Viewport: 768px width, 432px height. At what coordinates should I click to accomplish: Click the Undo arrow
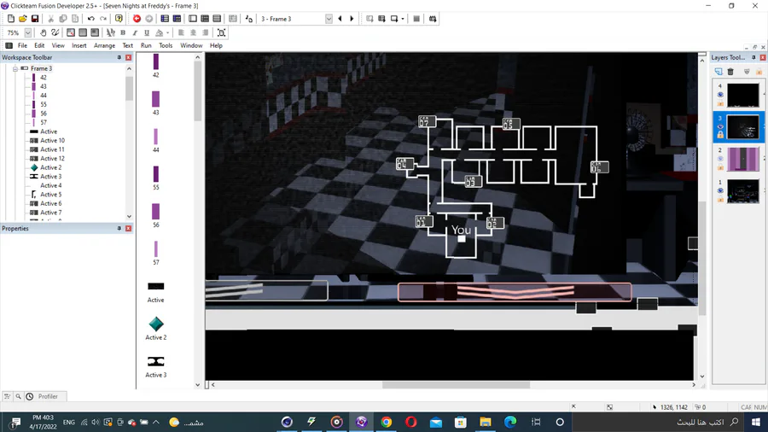[91, 19]
